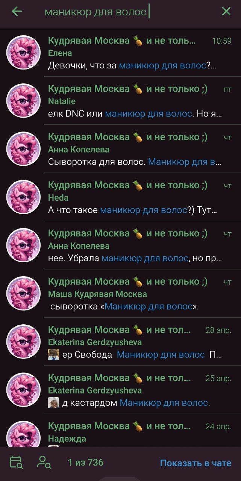Open Natalie's message about DNC
241x481 pixels.
click(120, 101)
